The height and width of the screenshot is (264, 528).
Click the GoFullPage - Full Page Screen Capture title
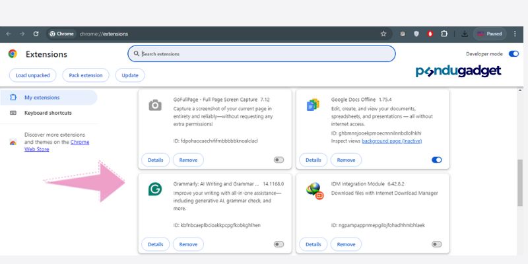pos(215,100)
